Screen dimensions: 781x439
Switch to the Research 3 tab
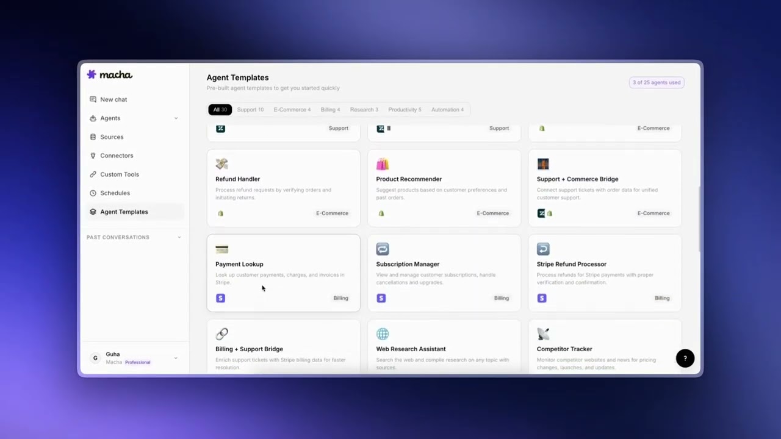364,110
